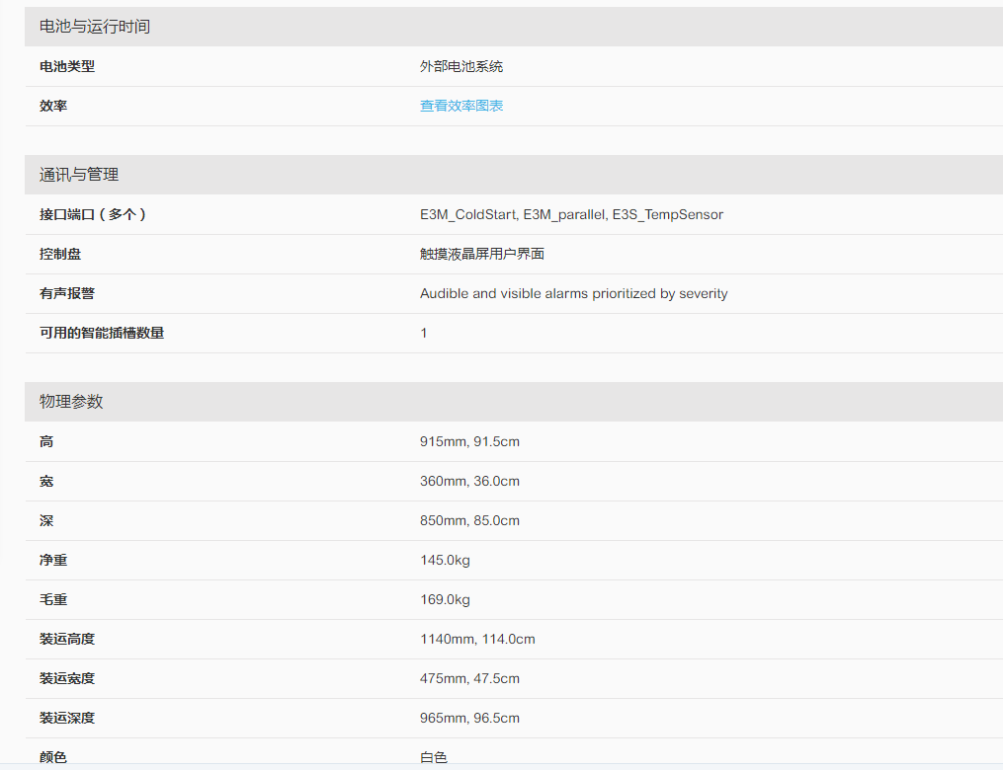
Task: Click the 145.0kg net weight value
Action: [445, 560]
